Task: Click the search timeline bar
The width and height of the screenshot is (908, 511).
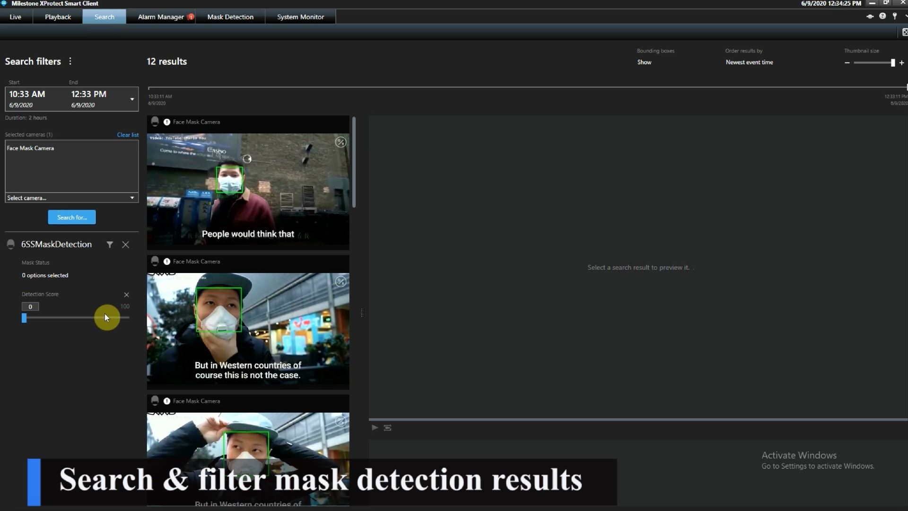Action: [527, 88]
